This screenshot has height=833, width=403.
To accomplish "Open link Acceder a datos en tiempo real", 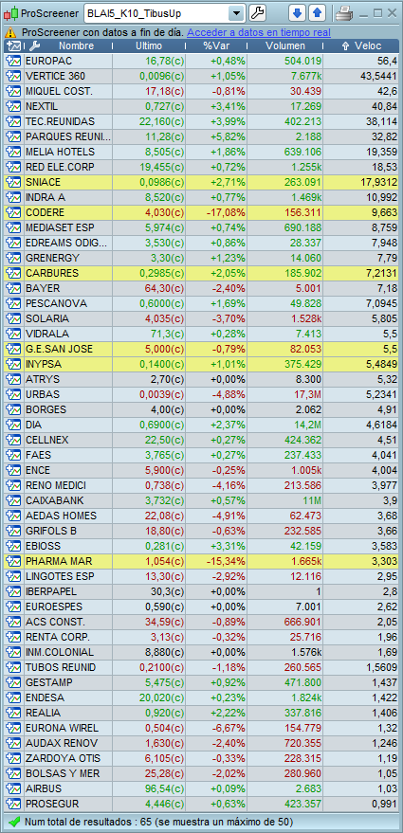I will pyautogui.click(x=258, y=33).
